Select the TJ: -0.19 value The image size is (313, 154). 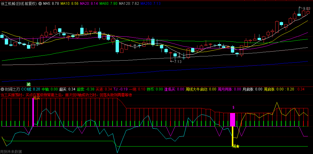[120, 89]
